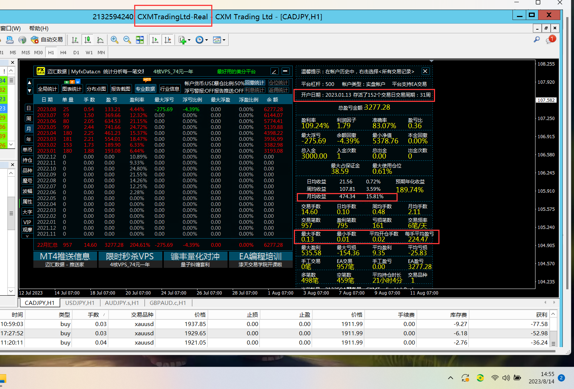The width and height of the screenshot is (574, 389).
Task: Open the Wi-Fi network tray icon
Action: [x=495, y=378]
